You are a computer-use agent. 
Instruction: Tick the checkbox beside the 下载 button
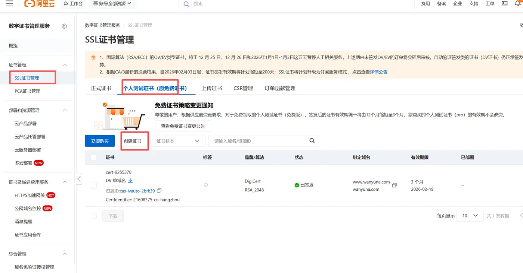(x=94, y=216)
